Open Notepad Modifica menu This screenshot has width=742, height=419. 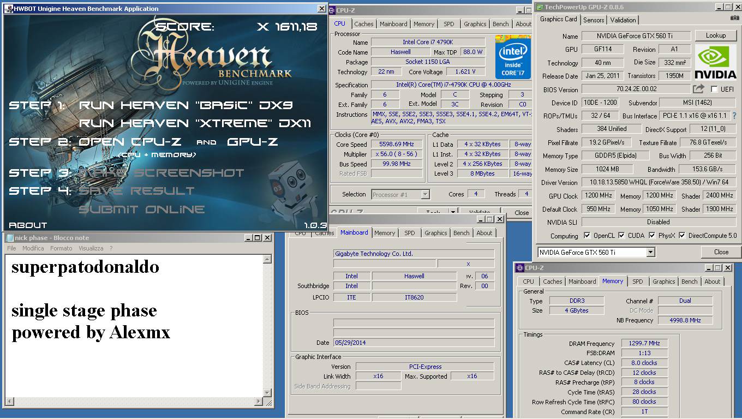click(x=33, y=248)
